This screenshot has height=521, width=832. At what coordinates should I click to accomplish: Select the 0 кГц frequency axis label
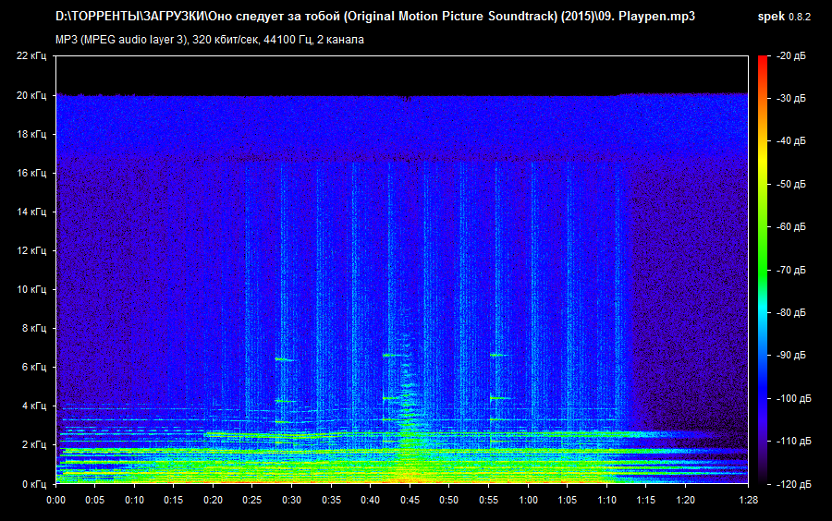click(x=33, y=483)
